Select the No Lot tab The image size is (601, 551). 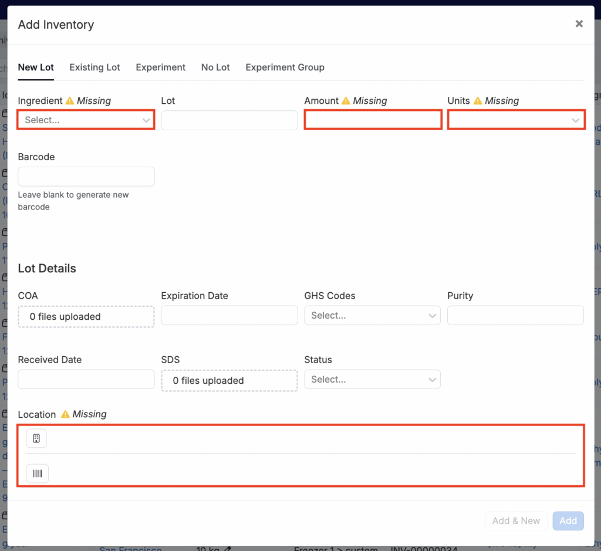coord(215,67)
